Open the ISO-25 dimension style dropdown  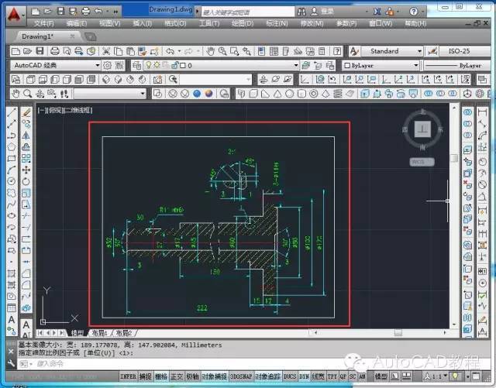[464, 51]
